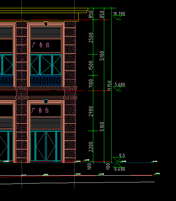
Task: Select the upper-floor 广告位 sign text
Action: point(41,45)
